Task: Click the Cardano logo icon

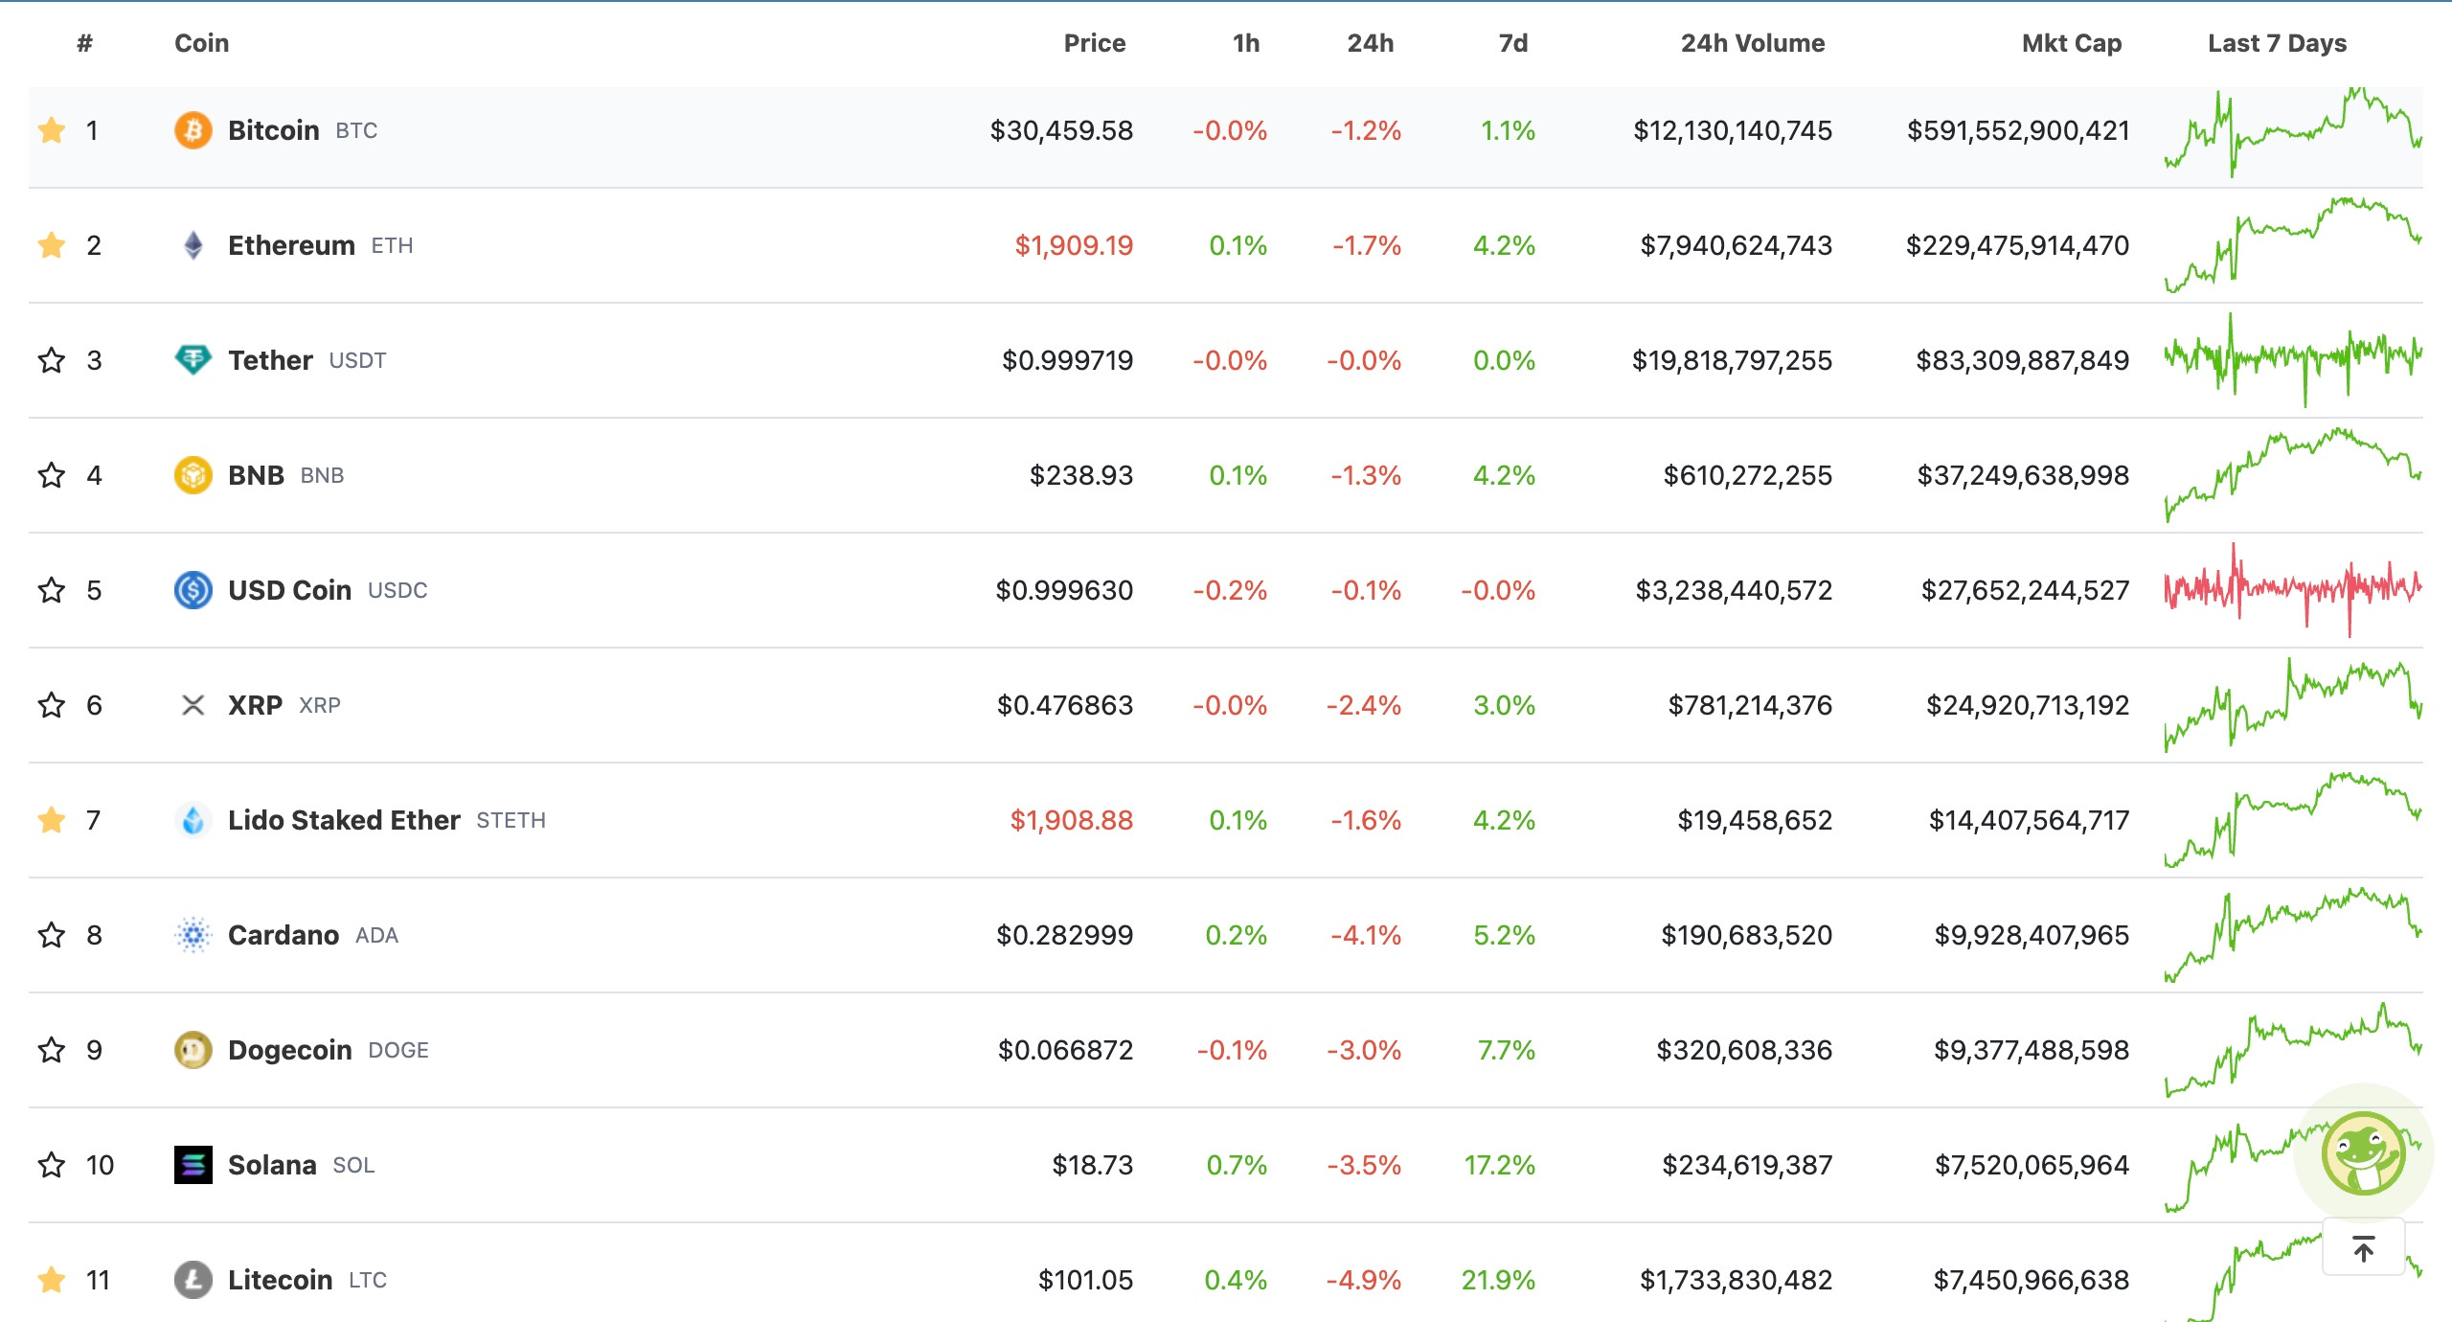Action: (193, 935)
